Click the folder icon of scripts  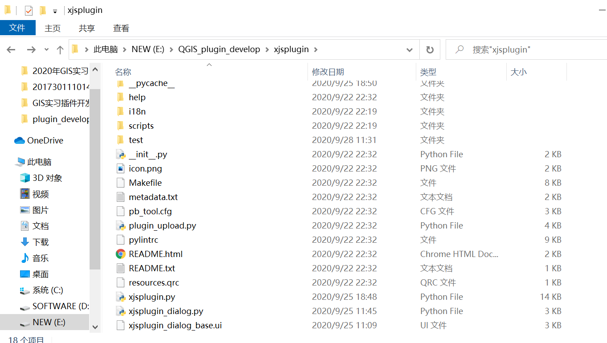pos(120,126)
